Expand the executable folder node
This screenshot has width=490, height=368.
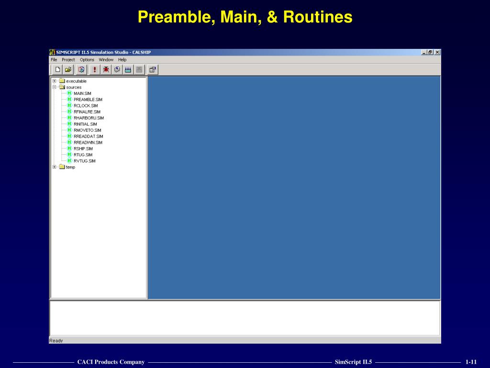point(55,81)
